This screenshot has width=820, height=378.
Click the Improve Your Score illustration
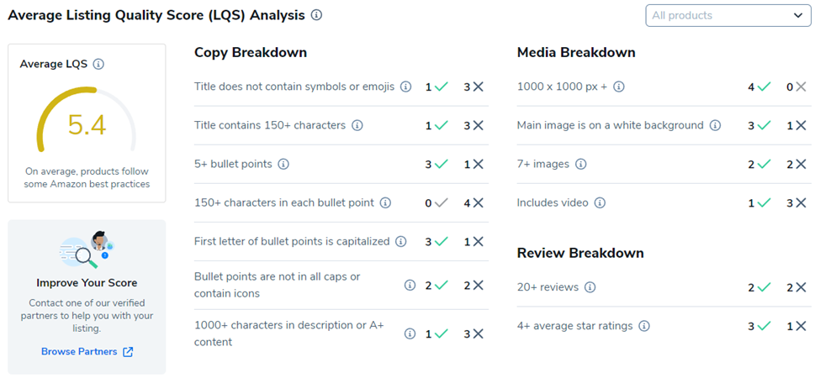click(x=87, y=248)
